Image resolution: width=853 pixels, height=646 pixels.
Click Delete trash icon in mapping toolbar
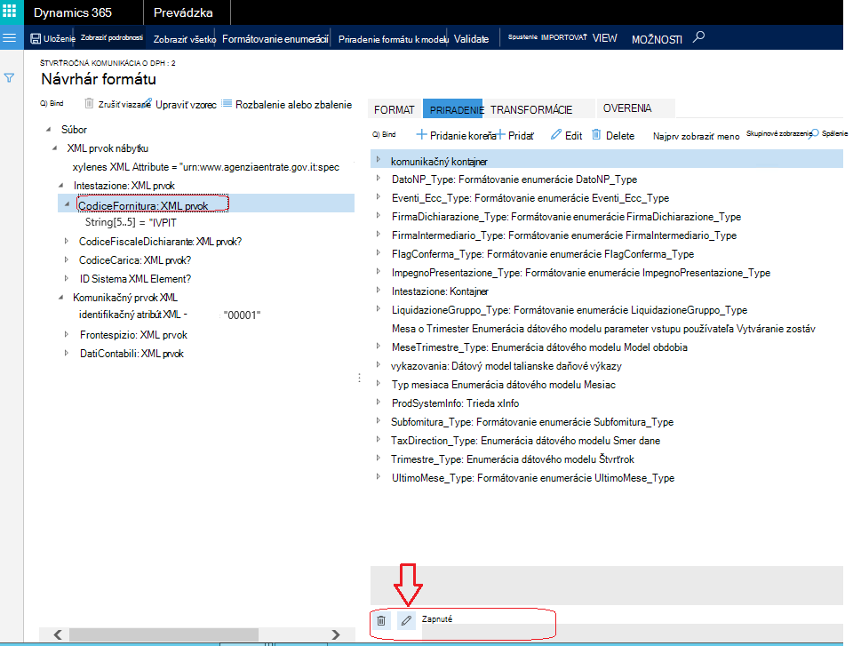point(613,136)
